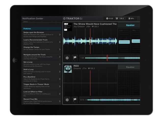Tap the clock time indicator 15:22
Viewport: 163px width, 122px height.
(110, 19)
